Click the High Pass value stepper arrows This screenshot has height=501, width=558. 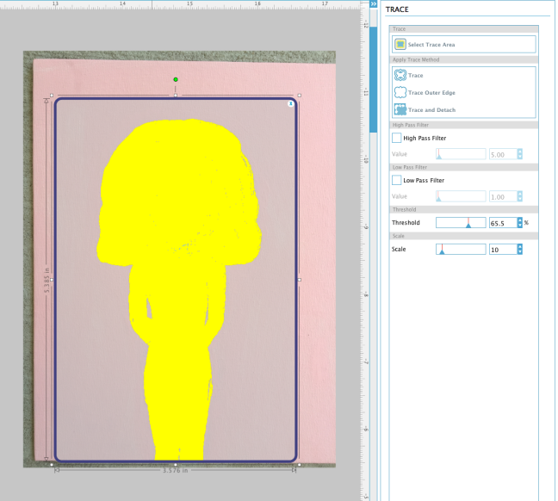520,154
